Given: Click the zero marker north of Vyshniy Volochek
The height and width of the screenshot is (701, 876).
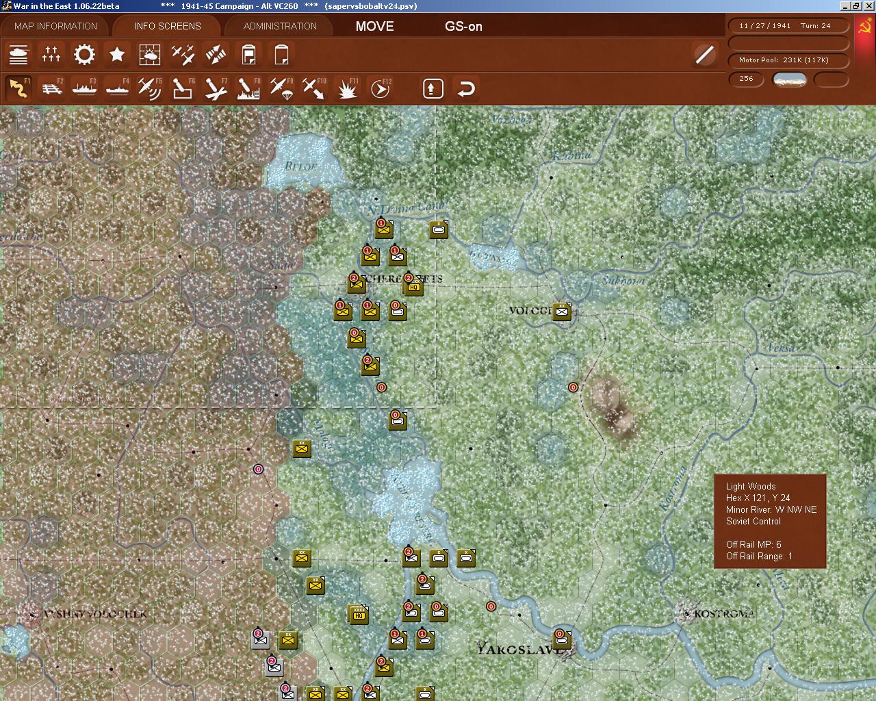Looking at the screenshot, I should pyautogui.click(x=258, y=470).
